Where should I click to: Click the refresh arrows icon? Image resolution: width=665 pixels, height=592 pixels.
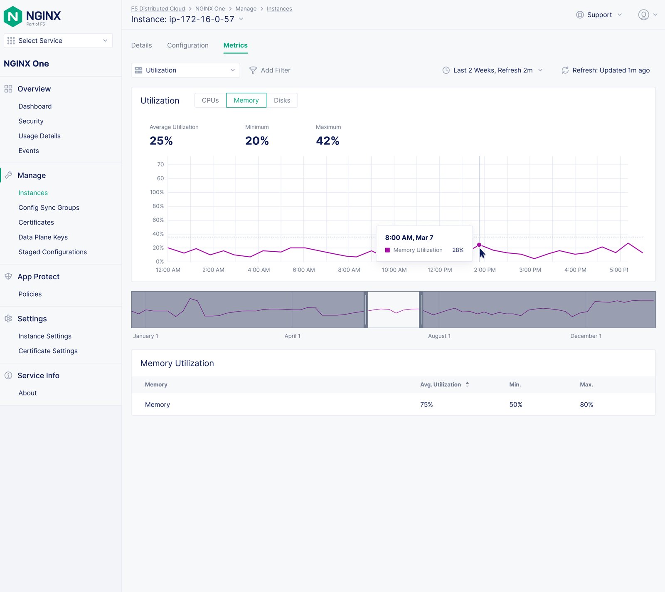click(x=565, y=70)
